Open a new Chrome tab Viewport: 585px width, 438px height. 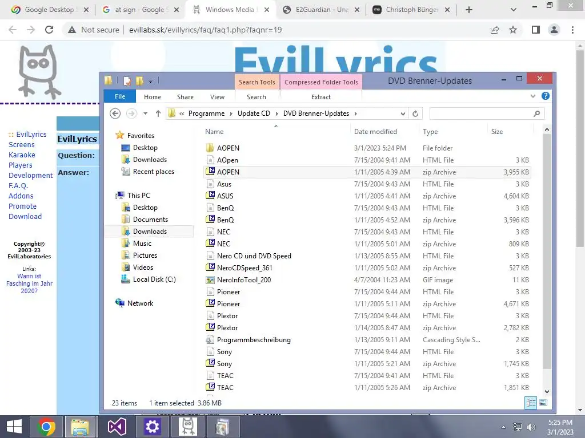point(469,10)
